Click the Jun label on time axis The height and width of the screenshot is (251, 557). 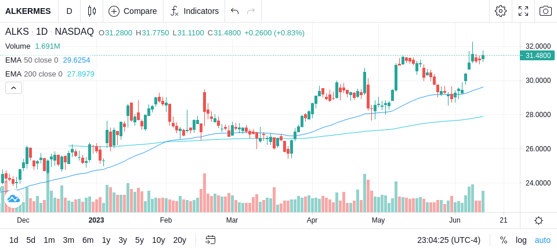coord(455,220)
